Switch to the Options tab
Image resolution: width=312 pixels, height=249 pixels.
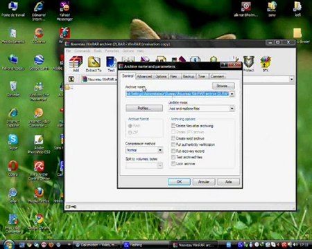point(161,76)
